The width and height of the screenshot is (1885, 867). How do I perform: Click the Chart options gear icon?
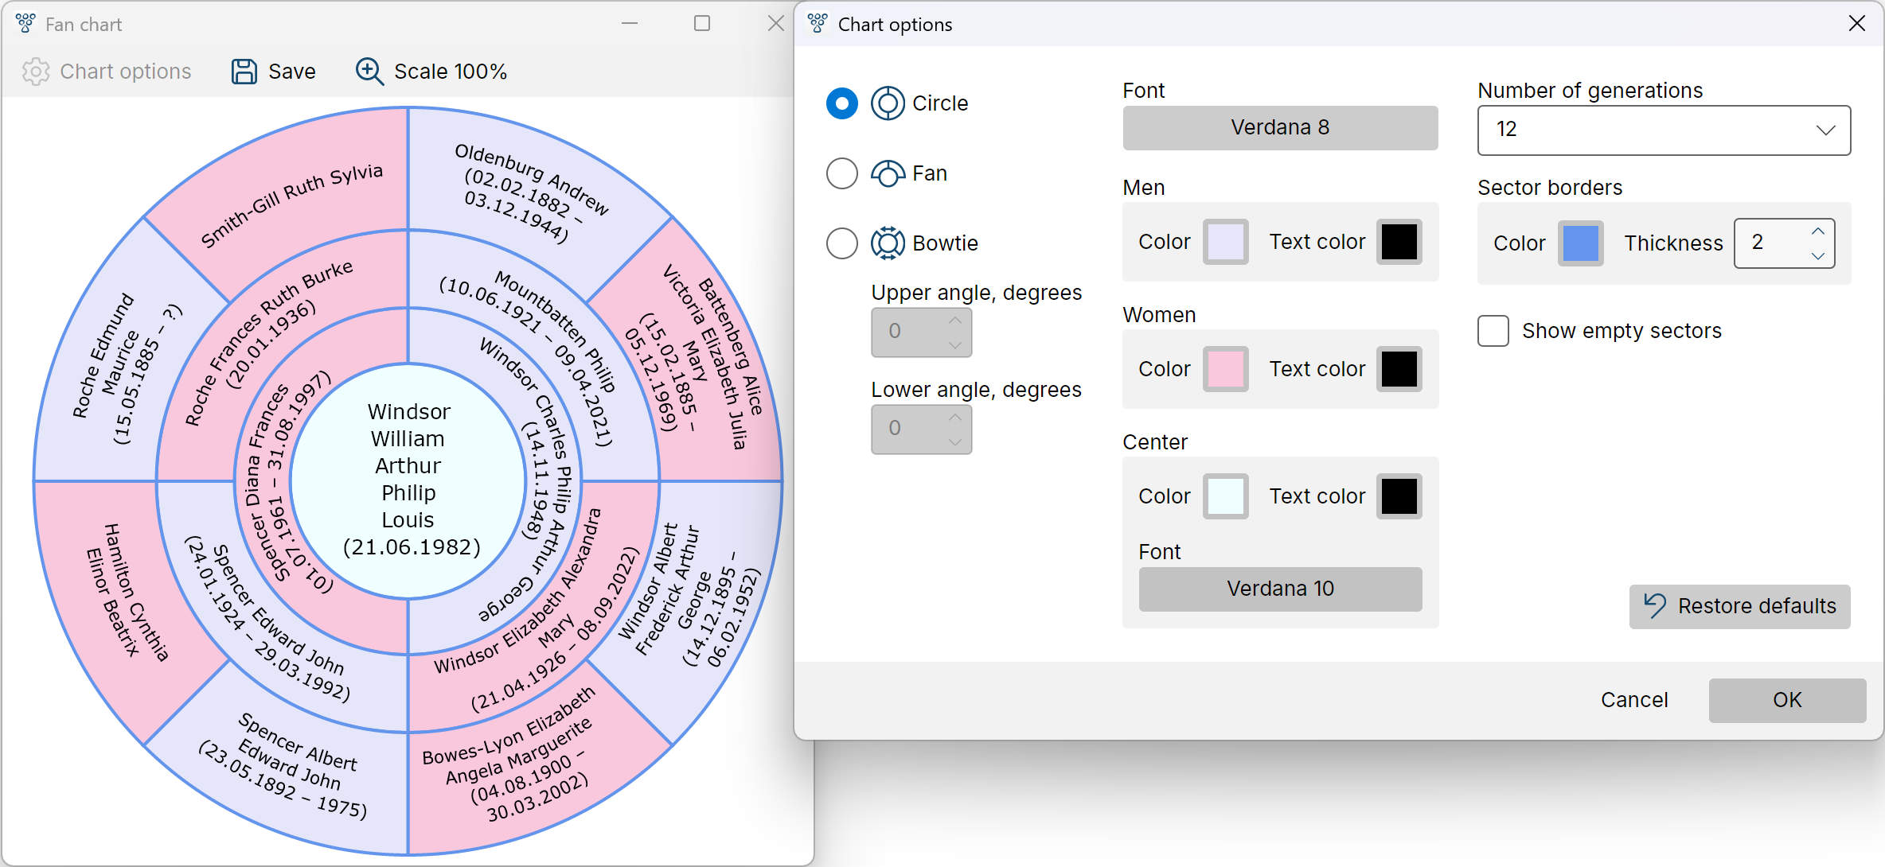(x=36, y=72)
